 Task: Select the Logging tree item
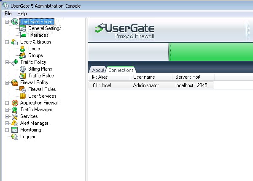28,137
